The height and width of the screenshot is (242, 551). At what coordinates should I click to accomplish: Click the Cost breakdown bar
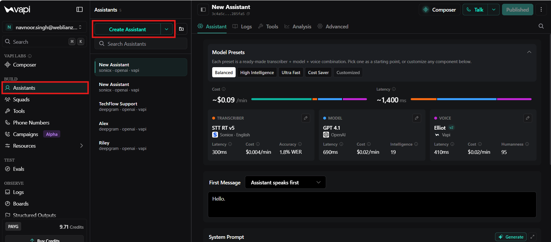pos(309,99)
